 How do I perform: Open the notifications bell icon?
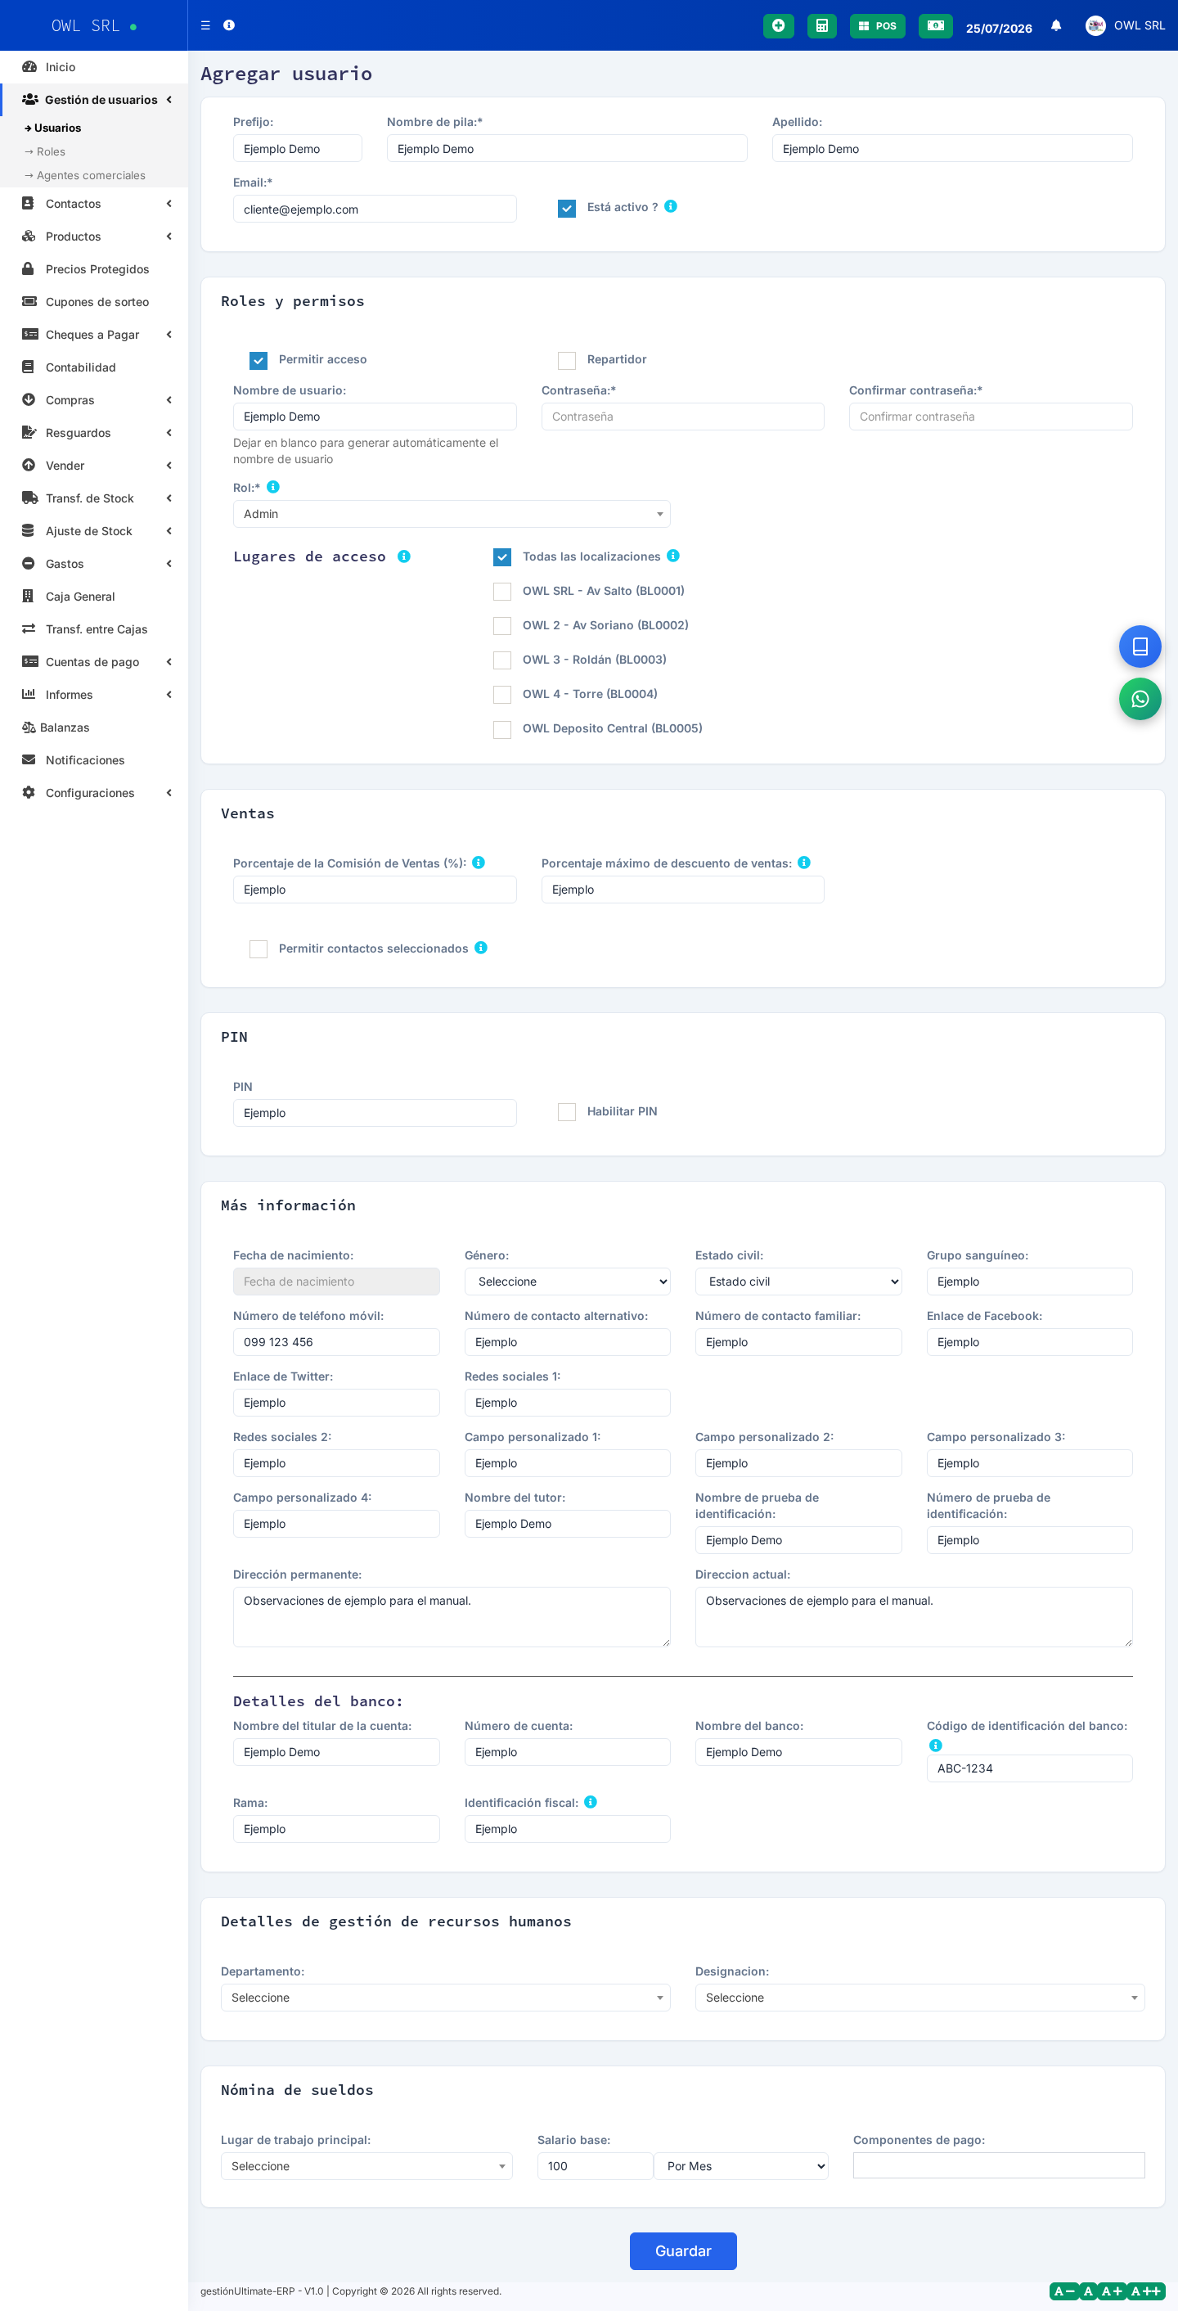click(x=1056, y=26)
